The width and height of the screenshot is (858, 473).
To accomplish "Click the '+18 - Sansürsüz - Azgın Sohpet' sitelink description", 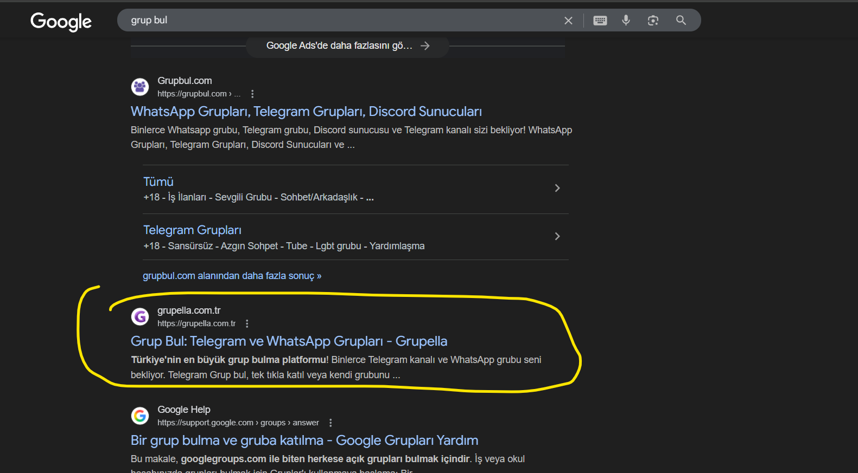I will tap(284, 246).
